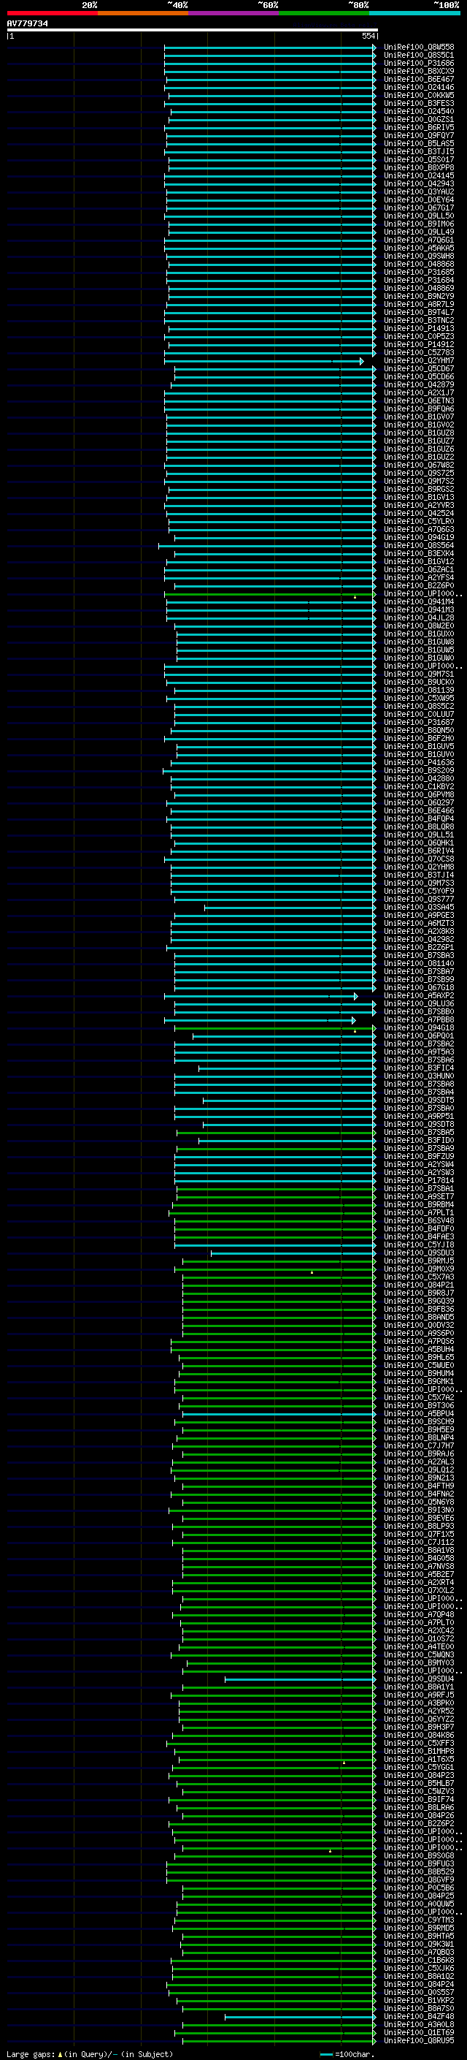Select the hit label UniRef100_A7PLT1
Viewport: 467px width, 2060px height.
[418, 1212]
